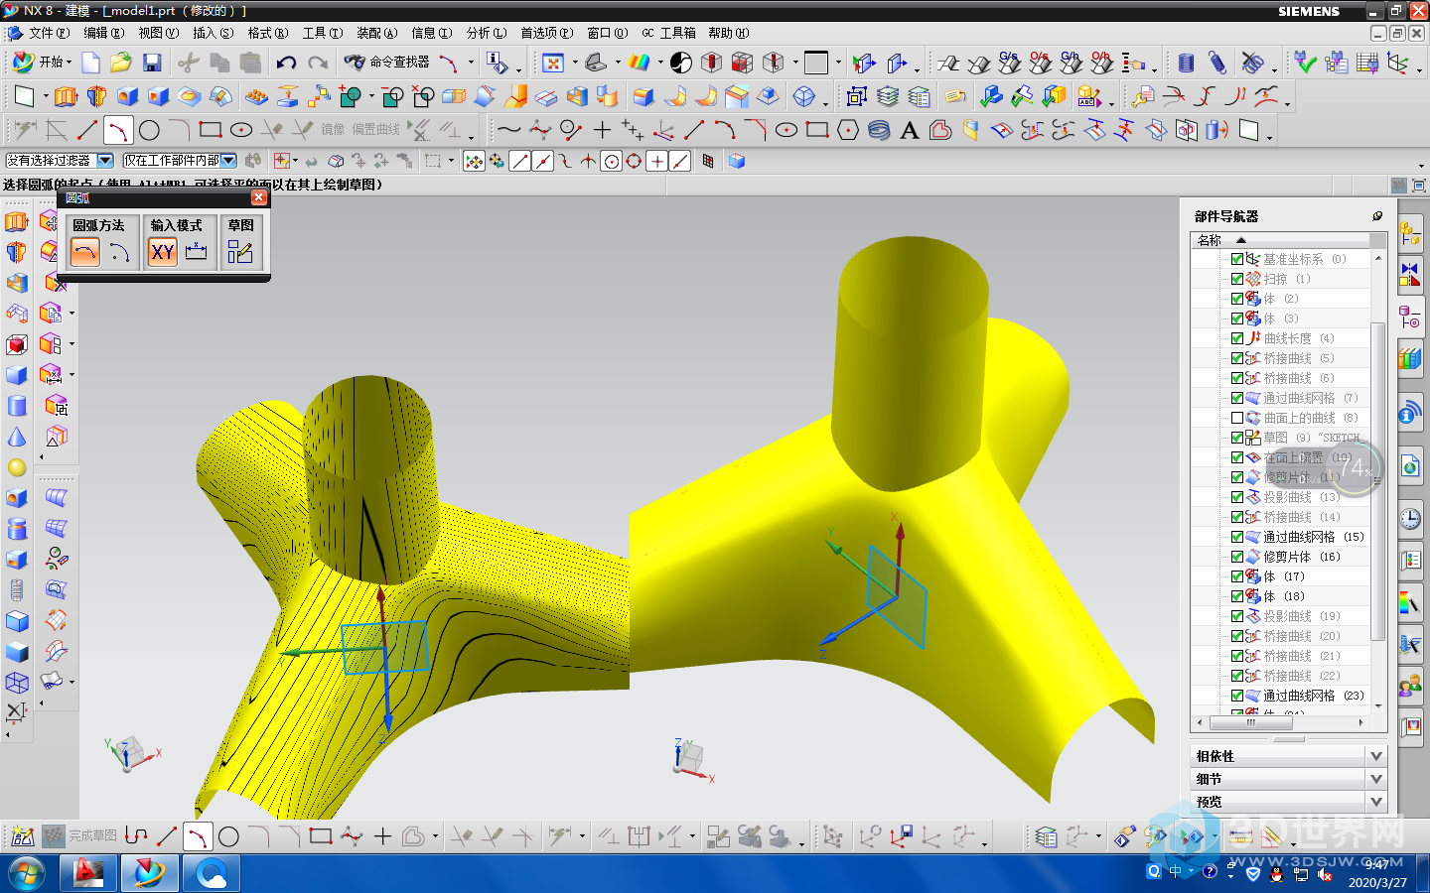Open 仅在工作部件内部 scope dropdown
This screenshot has width=1430, height=893.
(229, 161)
